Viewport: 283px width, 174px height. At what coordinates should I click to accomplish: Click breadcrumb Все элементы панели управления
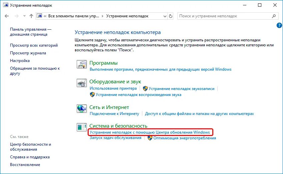74,16
